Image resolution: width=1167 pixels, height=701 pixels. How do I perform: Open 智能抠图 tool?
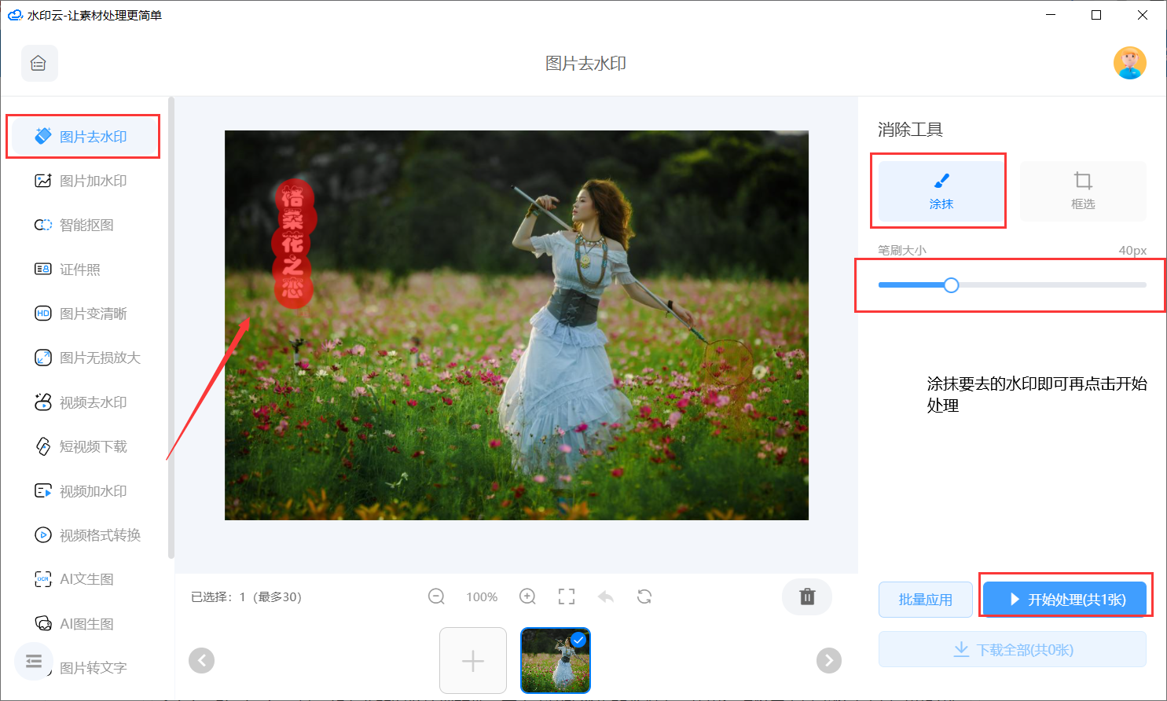74,225
